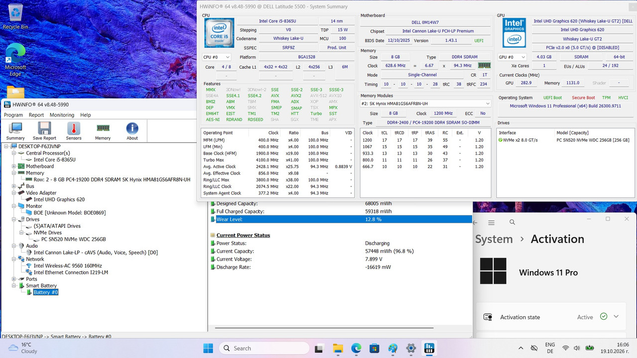The image size is (637, 358).
Task: Click the Settings window search icon
Action: [512, 222]
